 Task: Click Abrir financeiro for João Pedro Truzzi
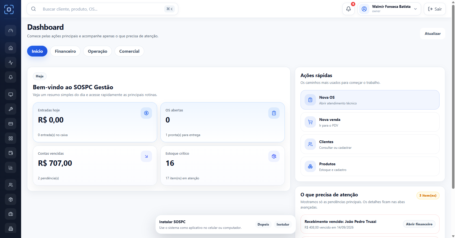(x=419, y=224)
